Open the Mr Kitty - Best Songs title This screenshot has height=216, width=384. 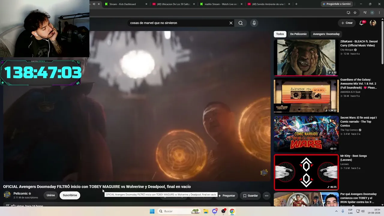pos(353,158)
